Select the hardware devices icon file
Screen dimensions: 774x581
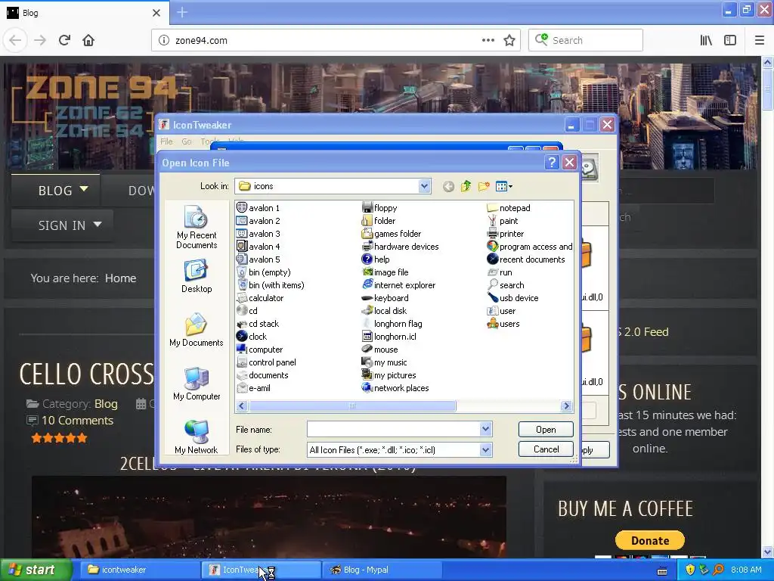(401, 247)
